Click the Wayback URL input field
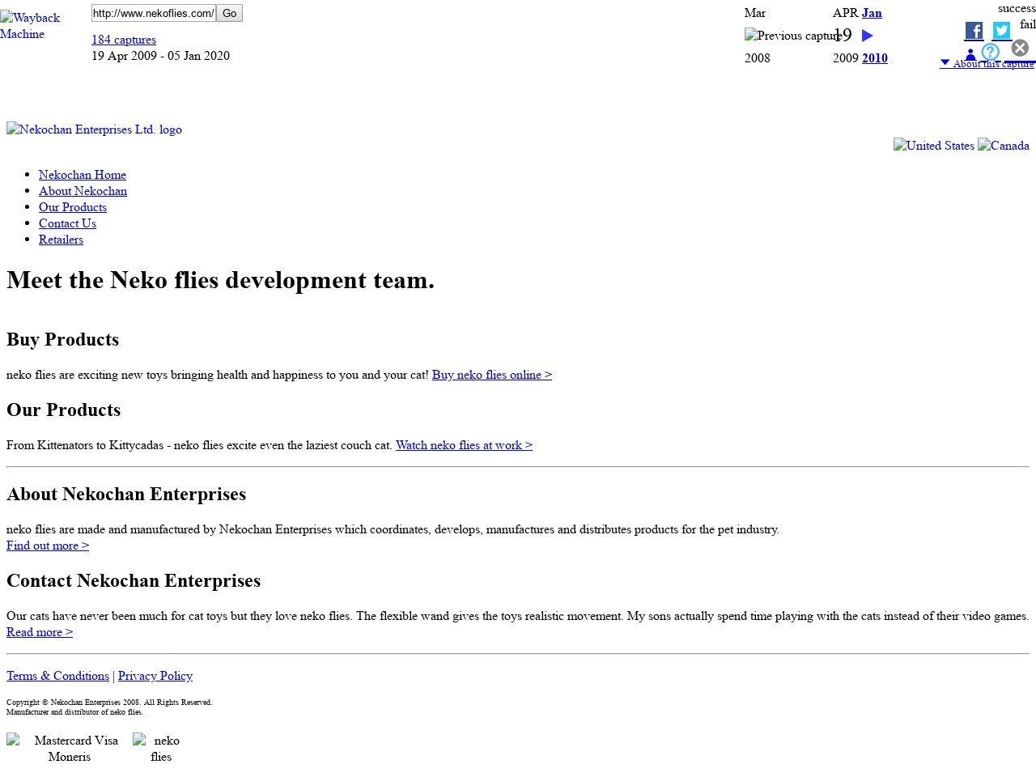The height and width of the screenshot is (777, 1036). click(x=153, y=13)
